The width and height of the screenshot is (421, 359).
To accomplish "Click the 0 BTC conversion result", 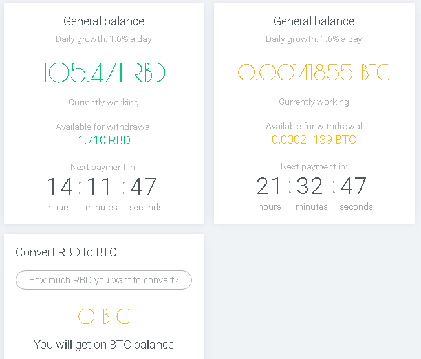I will pyautogui.click(x=103, y=316).
